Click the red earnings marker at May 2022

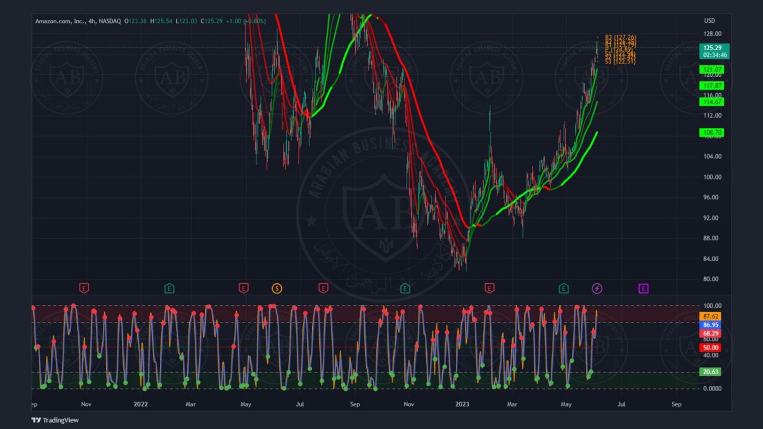click(x=244, y=288)
